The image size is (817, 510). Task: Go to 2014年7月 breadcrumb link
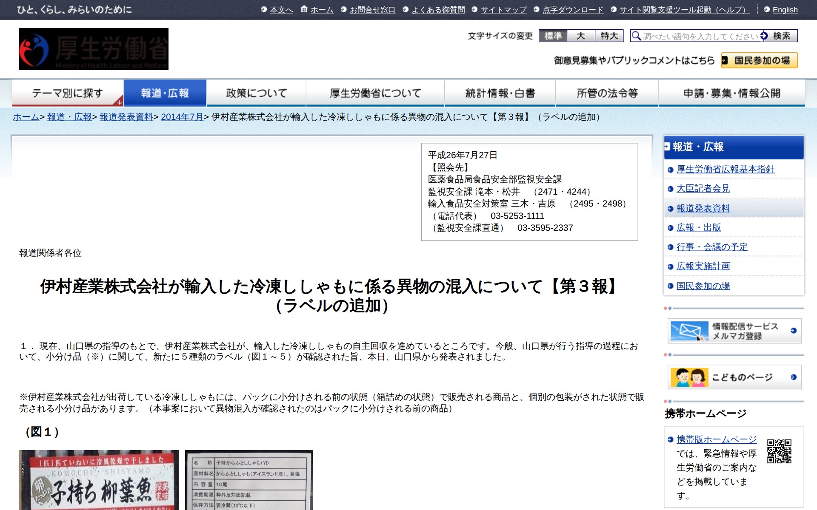click(x=182, y=117)
